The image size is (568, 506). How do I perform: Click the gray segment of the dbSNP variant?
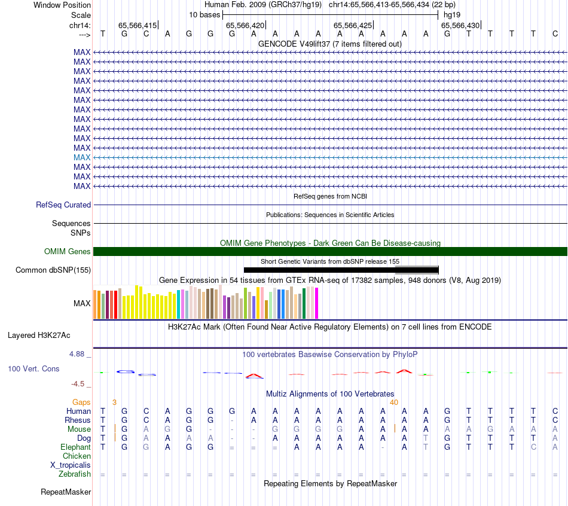[x=417, y=270]
